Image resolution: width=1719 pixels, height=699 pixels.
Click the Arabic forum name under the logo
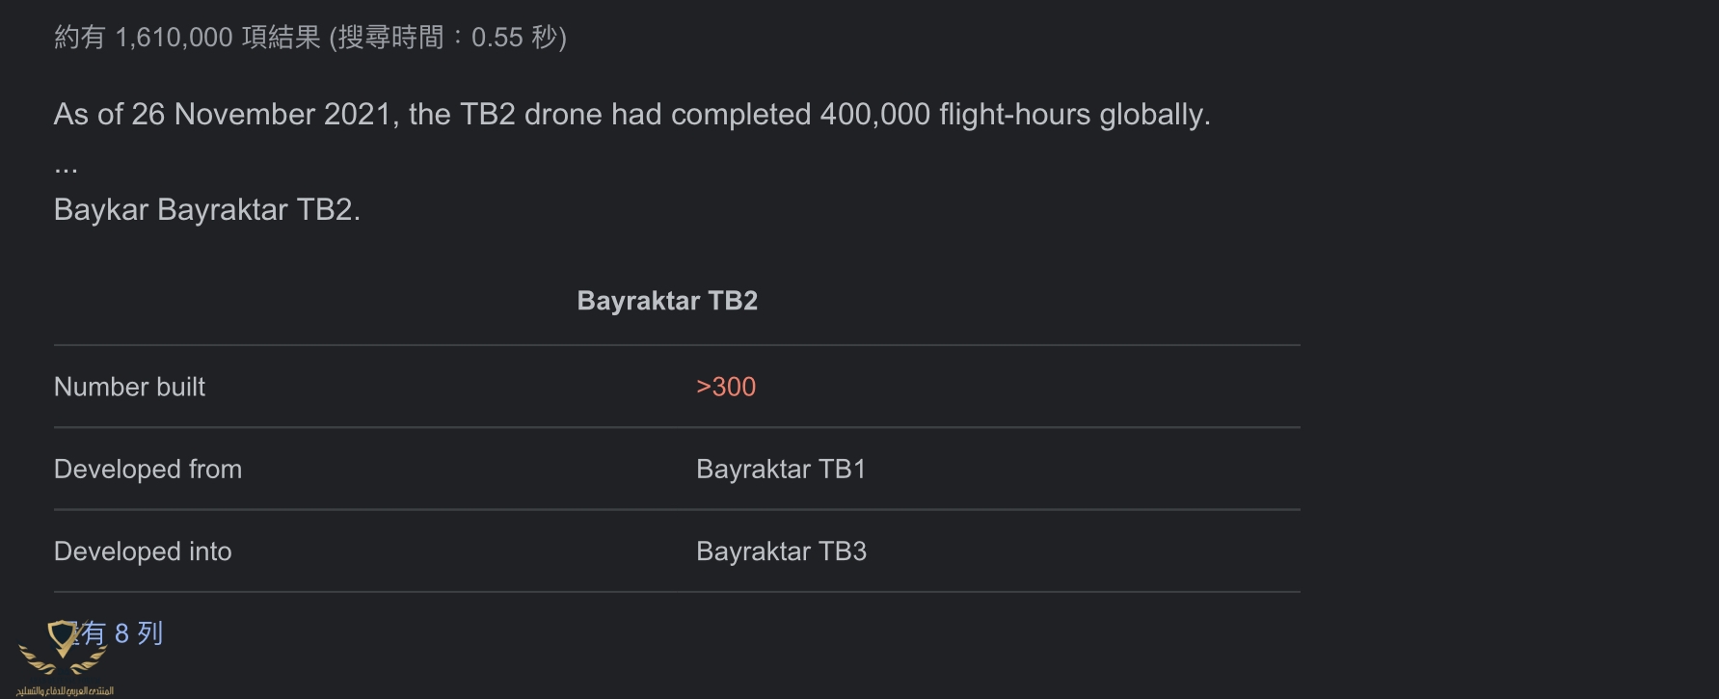(x=65, y=690)
